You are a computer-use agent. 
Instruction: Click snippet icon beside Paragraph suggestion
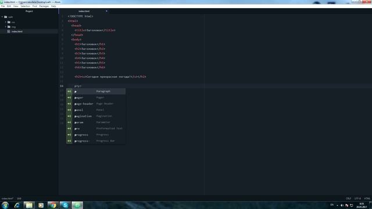[x=69, y=91]
